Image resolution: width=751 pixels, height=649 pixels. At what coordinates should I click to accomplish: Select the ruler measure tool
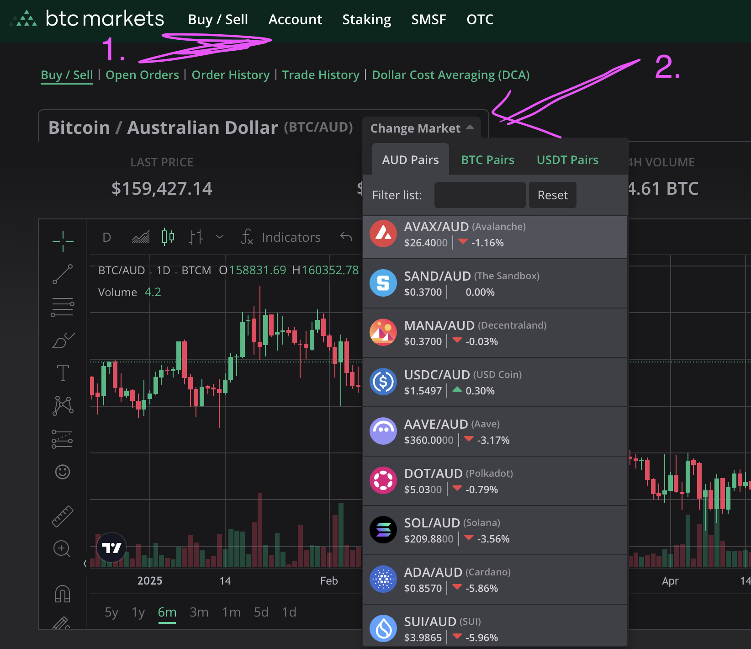[x=63, y=516]
